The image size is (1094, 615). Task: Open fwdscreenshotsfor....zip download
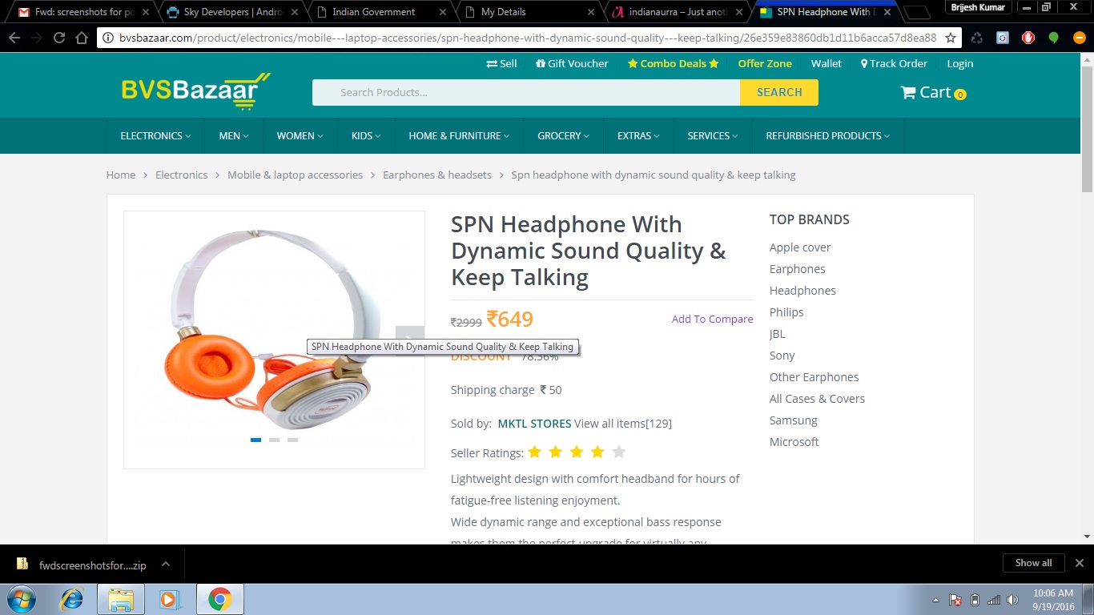[x=92, y=565]
